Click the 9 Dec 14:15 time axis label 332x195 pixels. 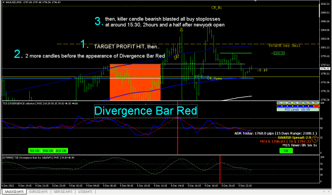[x=177, y=185]
